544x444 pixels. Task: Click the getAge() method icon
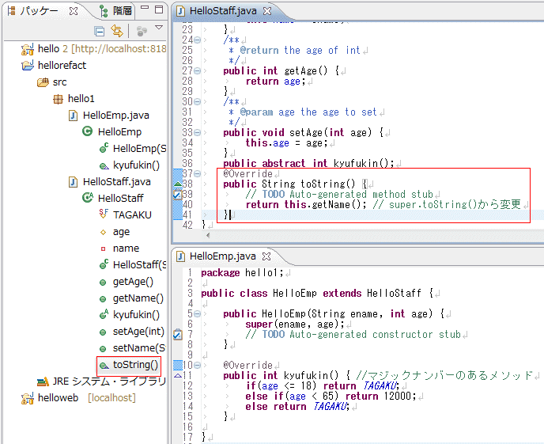(103, 283)
